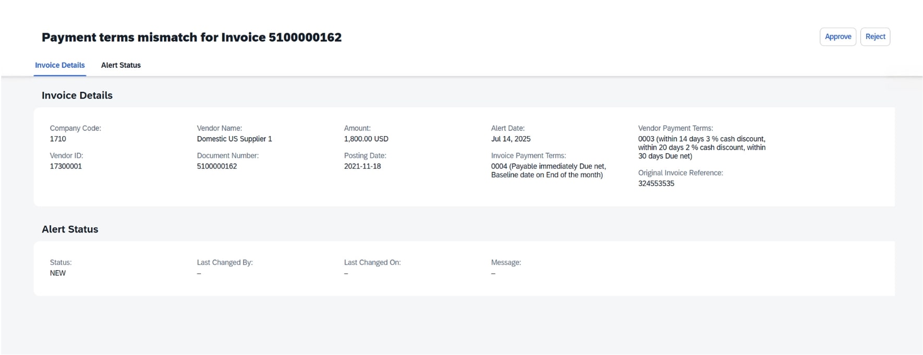Viewport: 923px width, 355px height.
Task: Select the Company Code 1710 value
Action: tap(59, 139)
